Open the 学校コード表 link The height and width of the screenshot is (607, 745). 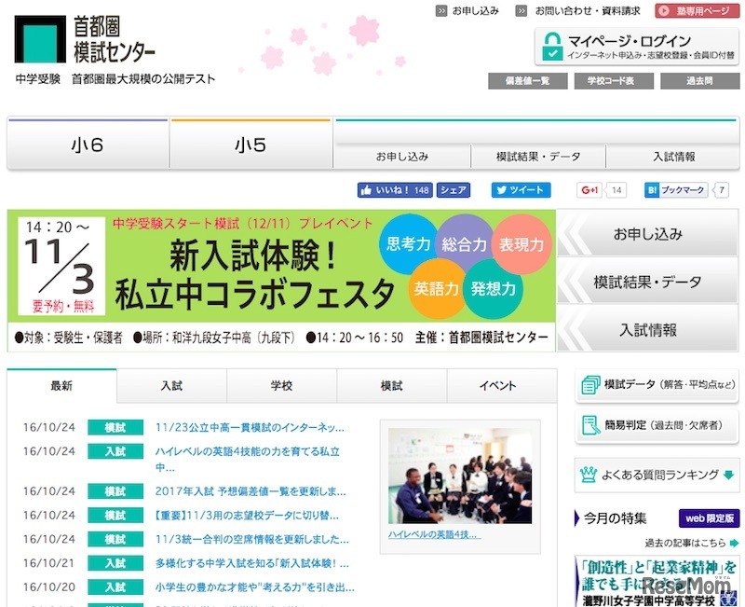point(609,82)
